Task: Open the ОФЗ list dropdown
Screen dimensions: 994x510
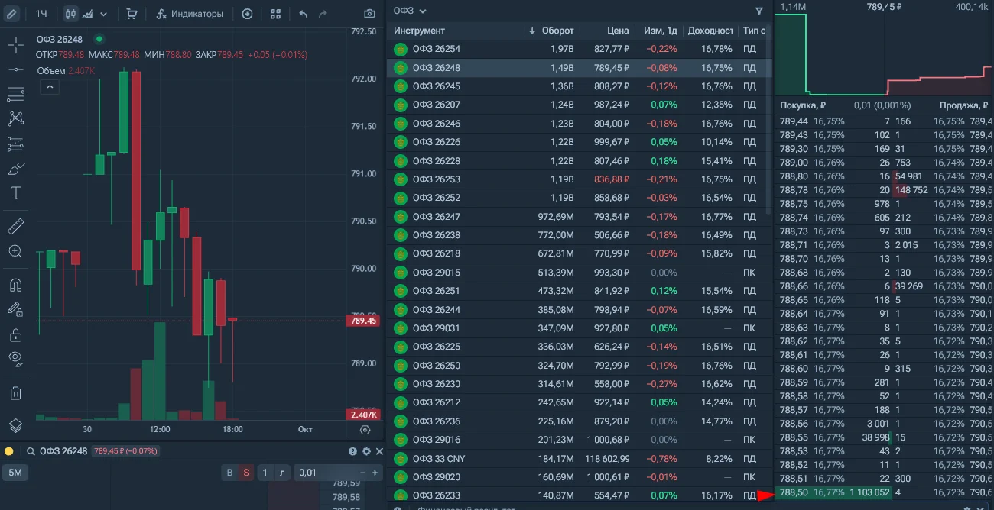Action: coord(411,11)
